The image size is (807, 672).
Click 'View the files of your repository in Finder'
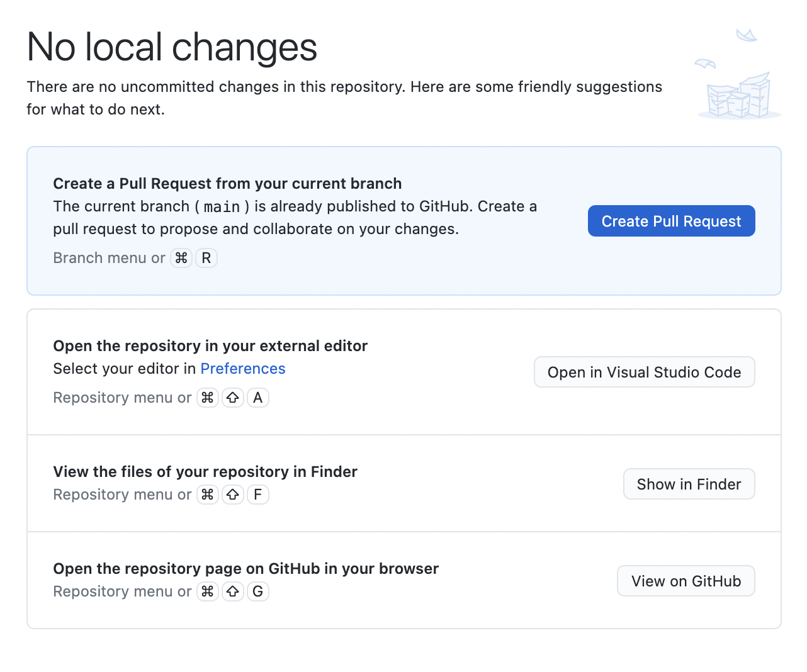[205, 472]
